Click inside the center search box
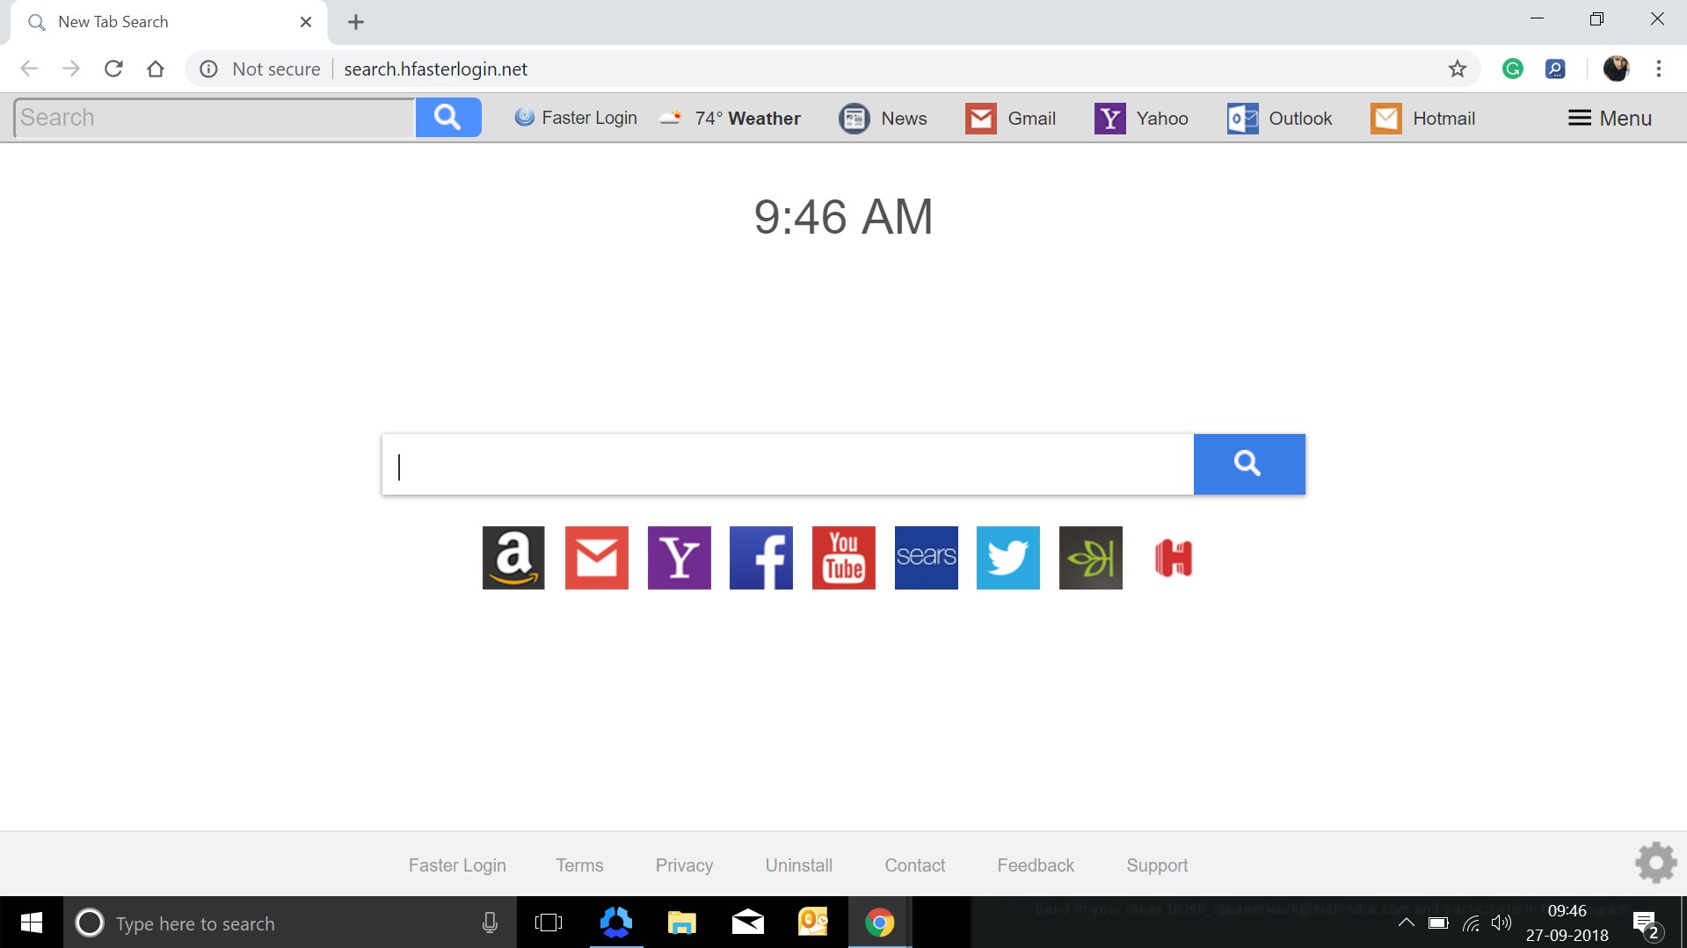This screenshot has width=1687, height=948. click(x=787, y=465)
